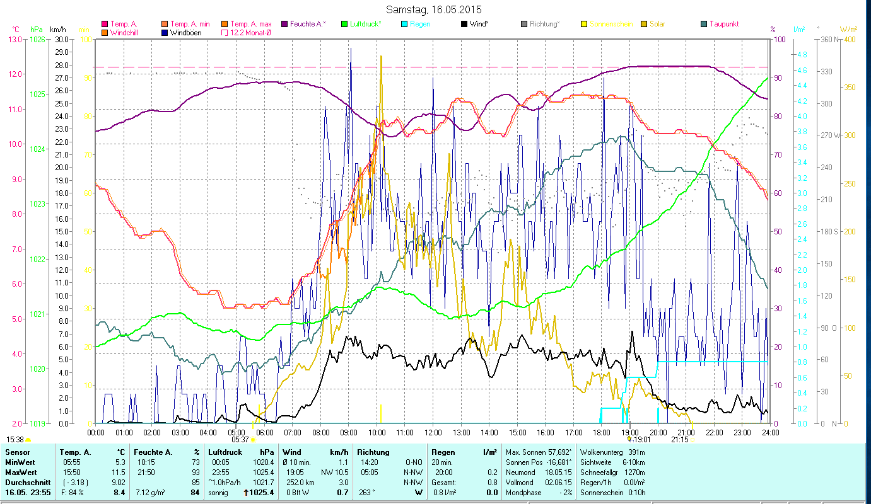Click the 'Temp. A. min' legend label
The height and width of the screenshot is (504, 871).
[x=190, y=24]
